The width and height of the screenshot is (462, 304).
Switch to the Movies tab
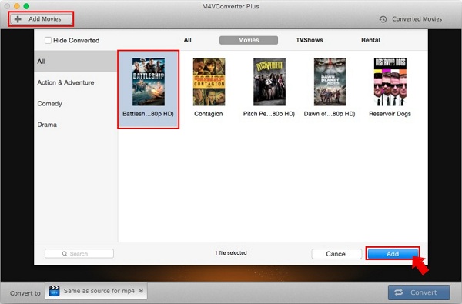coord(249,40)
